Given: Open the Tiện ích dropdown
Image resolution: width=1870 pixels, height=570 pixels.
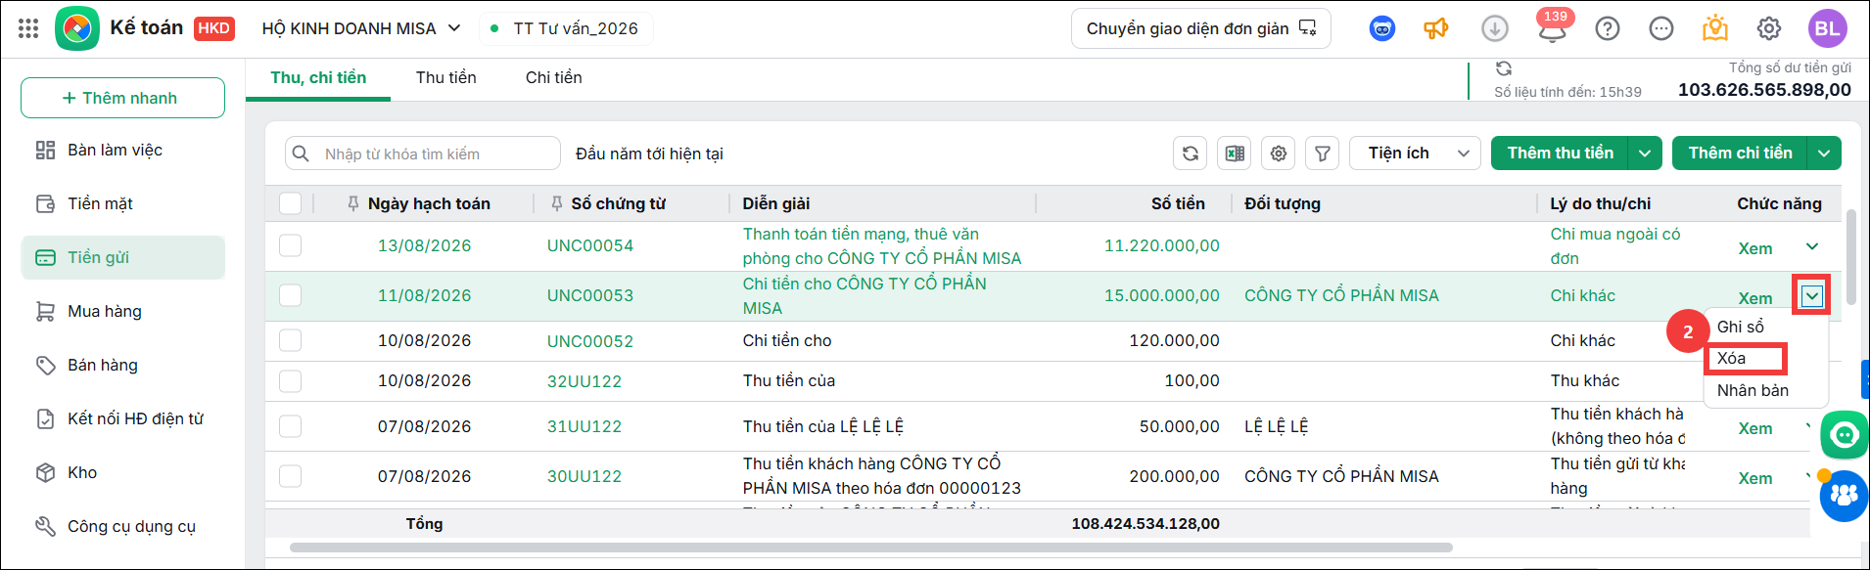Looking at the screenshot, I should [x=1415, y=153].
